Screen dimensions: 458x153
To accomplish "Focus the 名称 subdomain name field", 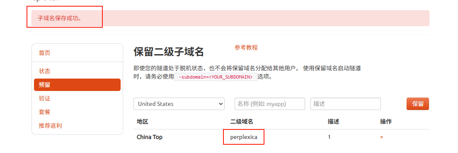I will click(269, 104).
